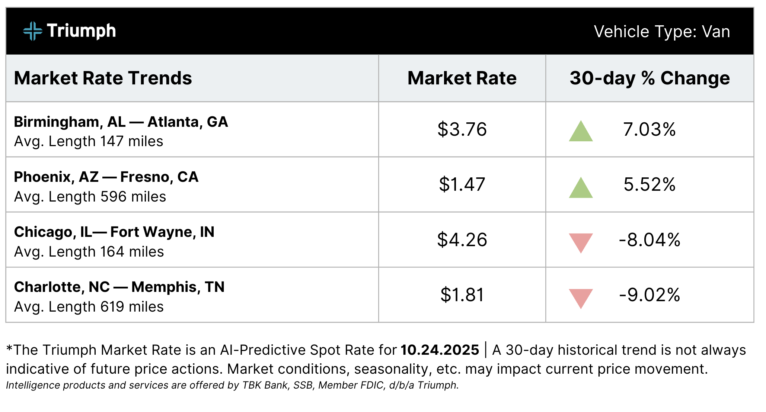This screenshot has height=412, width=766.
Task: Click the $4.26 market rate value
Action: point(462,239)
